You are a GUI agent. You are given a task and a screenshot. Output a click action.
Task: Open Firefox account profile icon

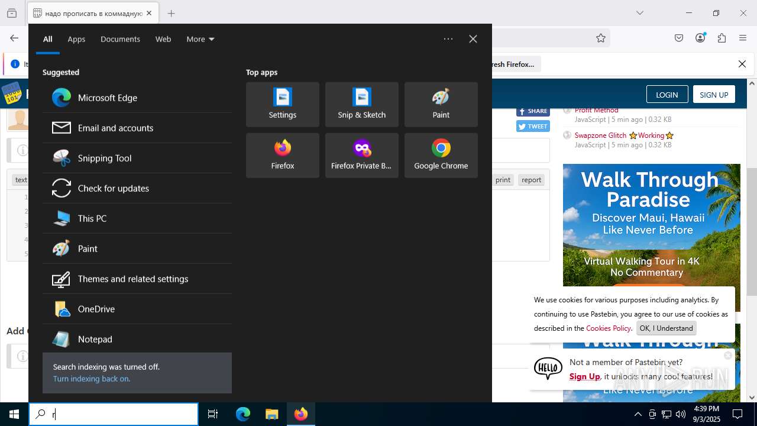click(x=701, y=38)
